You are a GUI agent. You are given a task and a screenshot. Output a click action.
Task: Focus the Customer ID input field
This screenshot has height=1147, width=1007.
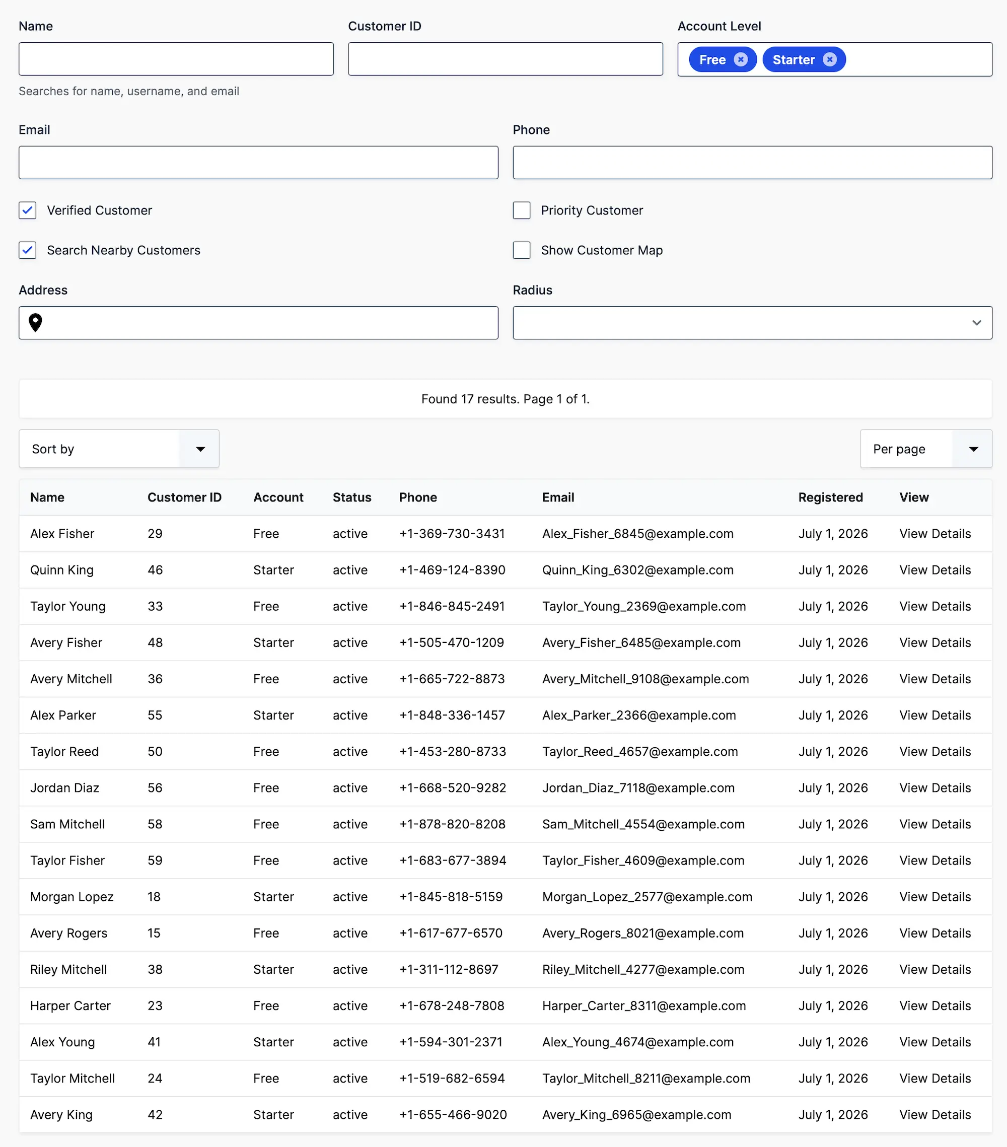click(x=506, y=59)
